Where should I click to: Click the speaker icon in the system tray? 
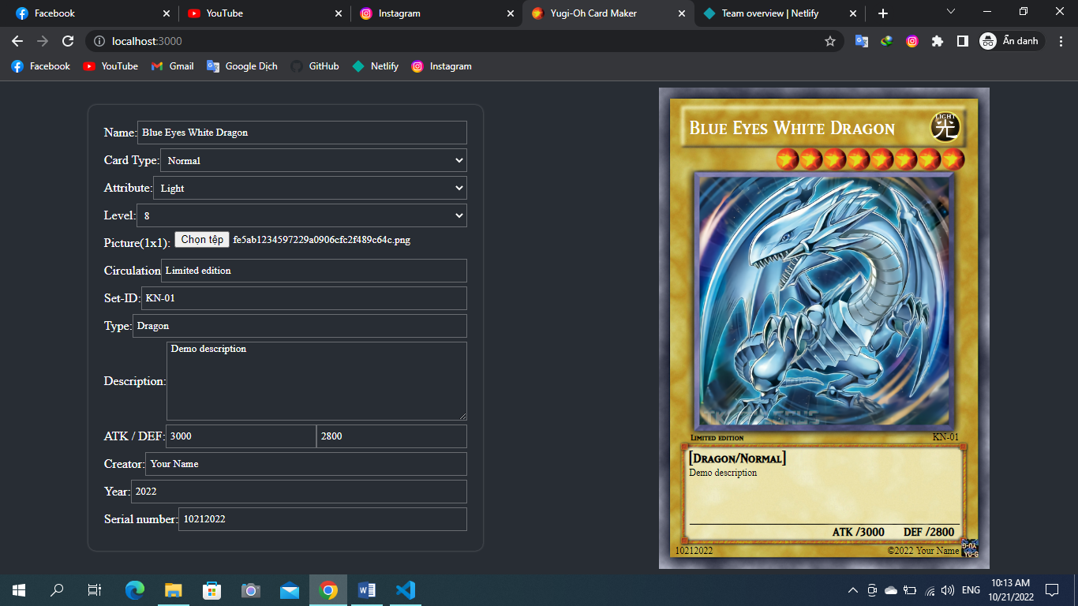point(947,589)
